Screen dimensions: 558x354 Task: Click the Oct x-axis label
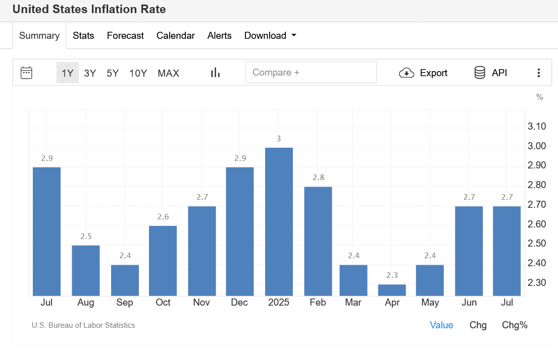[163, 303]
